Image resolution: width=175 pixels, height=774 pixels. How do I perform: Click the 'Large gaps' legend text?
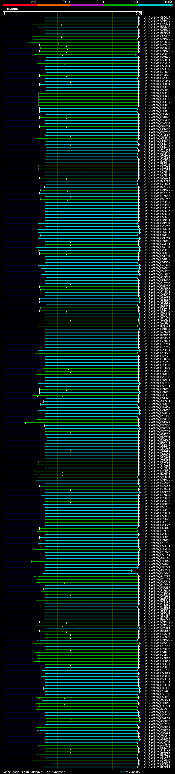[11, 772]
